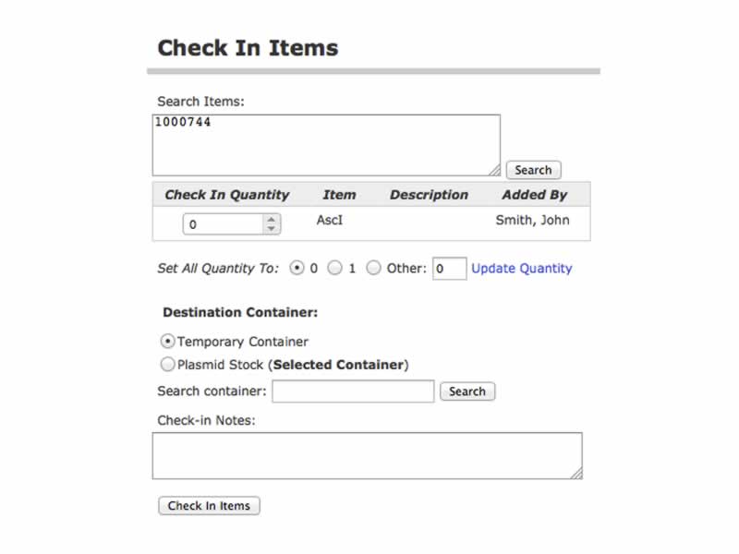Click the Search Items text area
This screenshot has height=554, width=739.
point(325,145)
